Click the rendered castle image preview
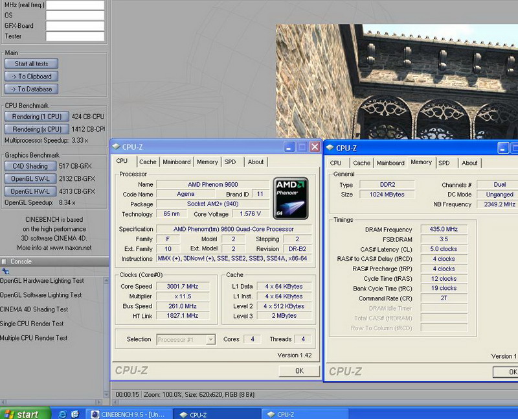 [x=397, y=82]
